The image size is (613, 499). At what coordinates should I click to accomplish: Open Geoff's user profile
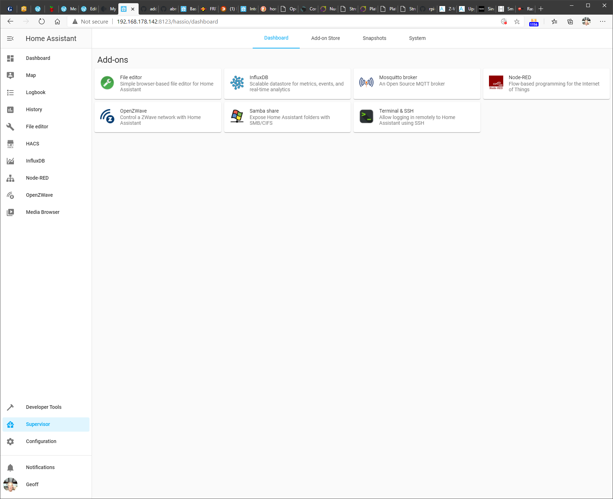click(x=32, y=484)
